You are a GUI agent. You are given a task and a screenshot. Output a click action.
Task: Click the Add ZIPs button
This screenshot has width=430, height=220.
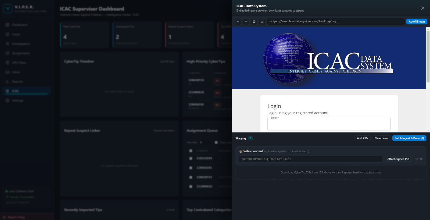pos(362,138)
